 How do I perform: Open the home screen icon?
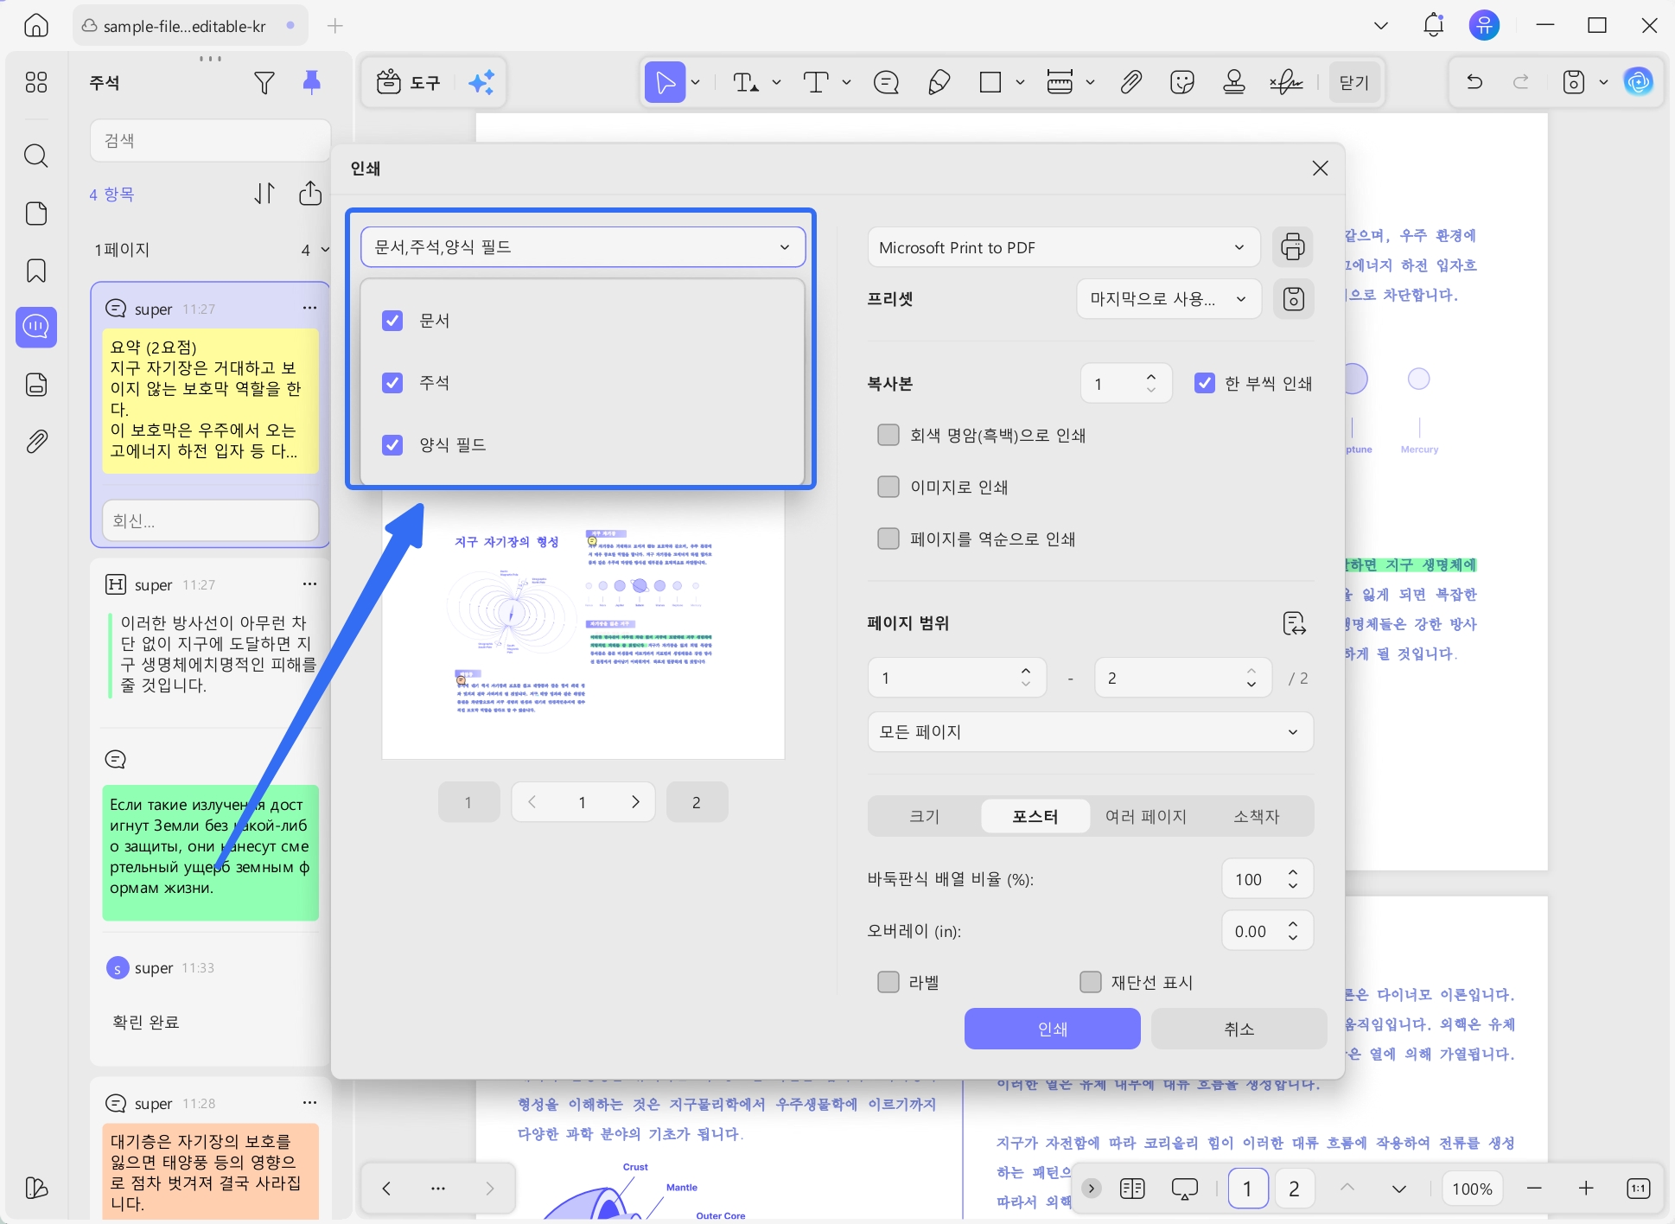(36, 25)
